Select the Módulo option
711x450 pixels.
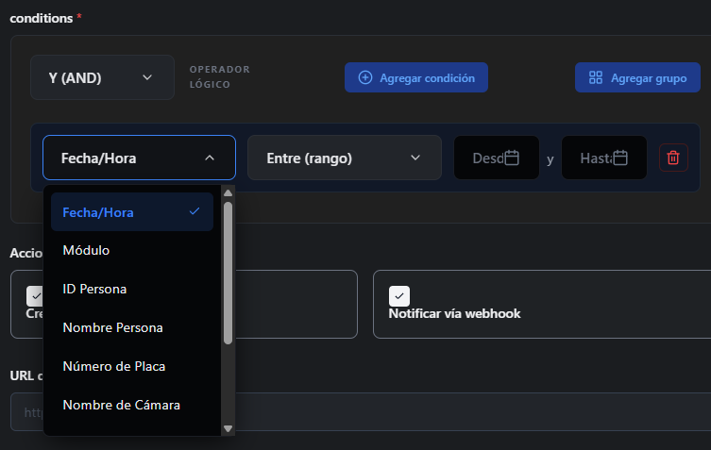click(132, 250)
